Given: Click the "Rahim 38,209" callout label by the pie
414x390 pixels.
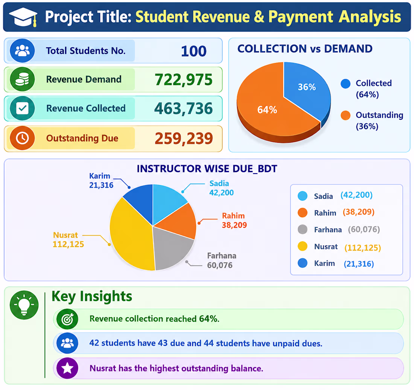Looking at the screenshot, I should [x=234, y=221].
